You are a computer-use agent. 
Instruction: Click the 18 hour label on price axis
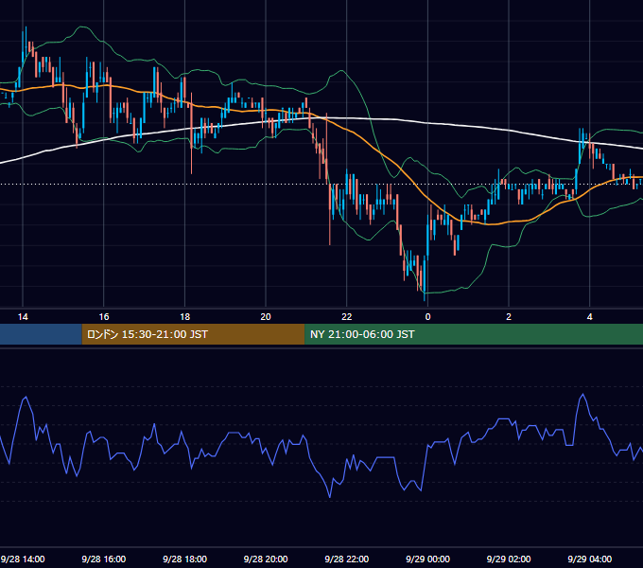tap(185, 316)
